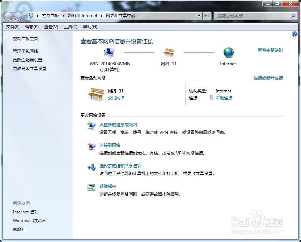Open the 查看 menu

coord(51,27)
